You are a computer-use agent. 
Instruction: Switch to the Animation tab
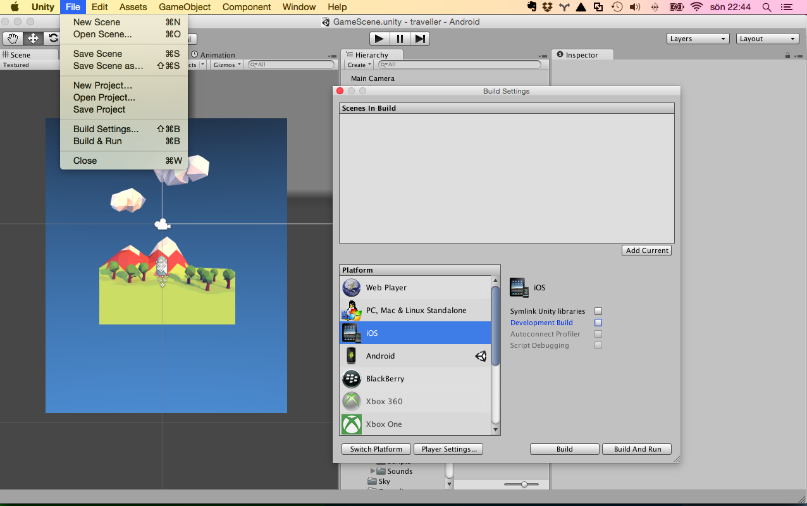pos(213,55)
